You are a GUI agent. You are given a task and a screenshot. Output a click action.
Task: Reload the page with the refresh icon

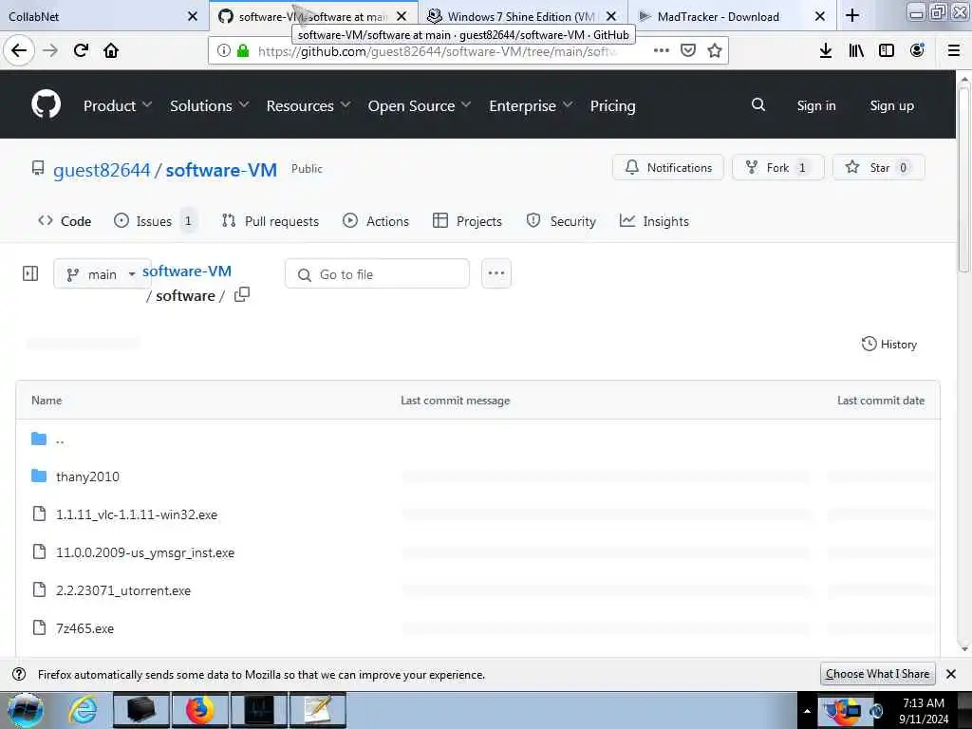(x=81, y=51)
